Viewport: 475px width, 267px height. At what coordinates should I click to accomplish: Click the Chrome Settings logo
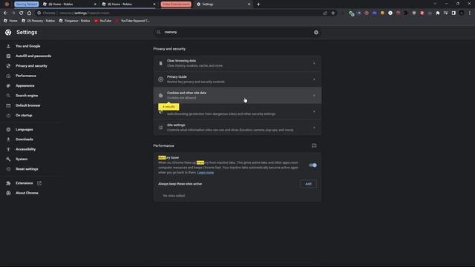click(x=8, y=33)
